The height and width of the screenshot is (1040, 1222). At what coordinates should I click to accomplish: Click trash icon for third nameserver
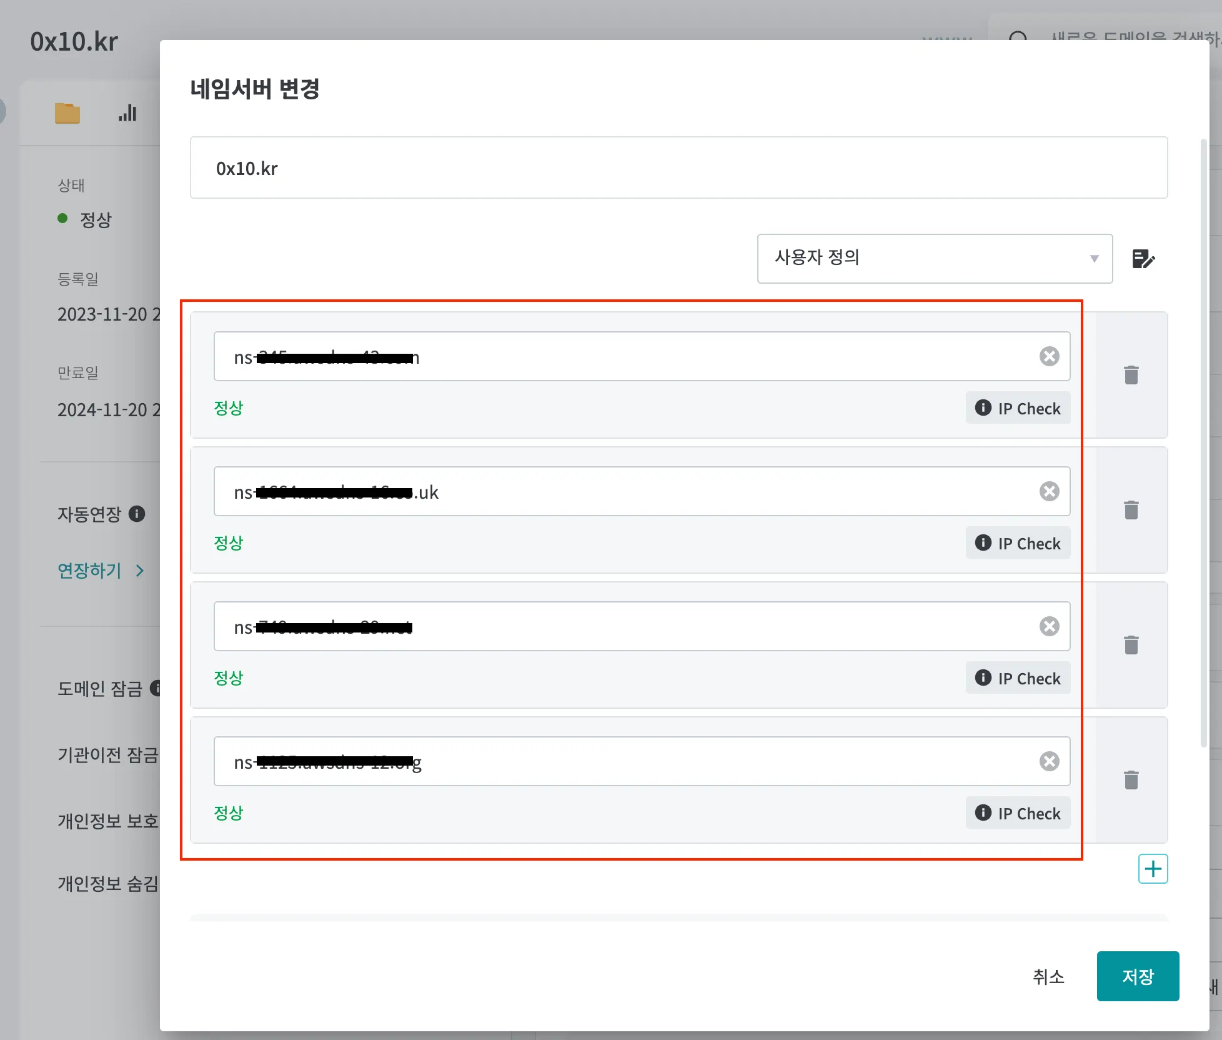click(1131, 645)
